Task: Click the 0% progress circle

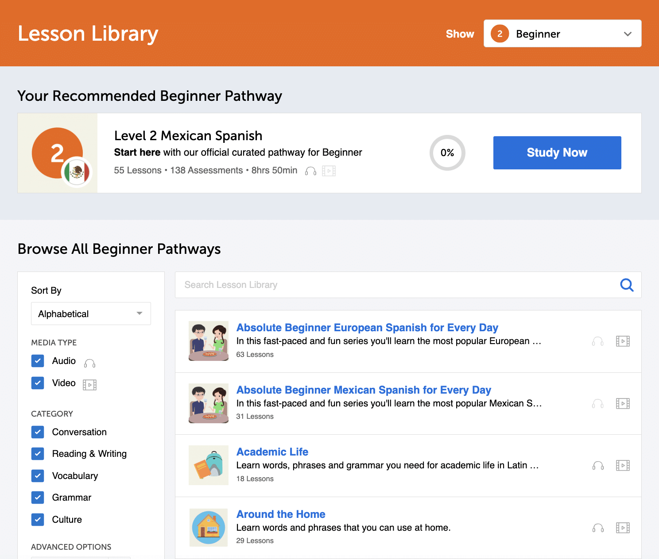Action: (x=447, y=153)
